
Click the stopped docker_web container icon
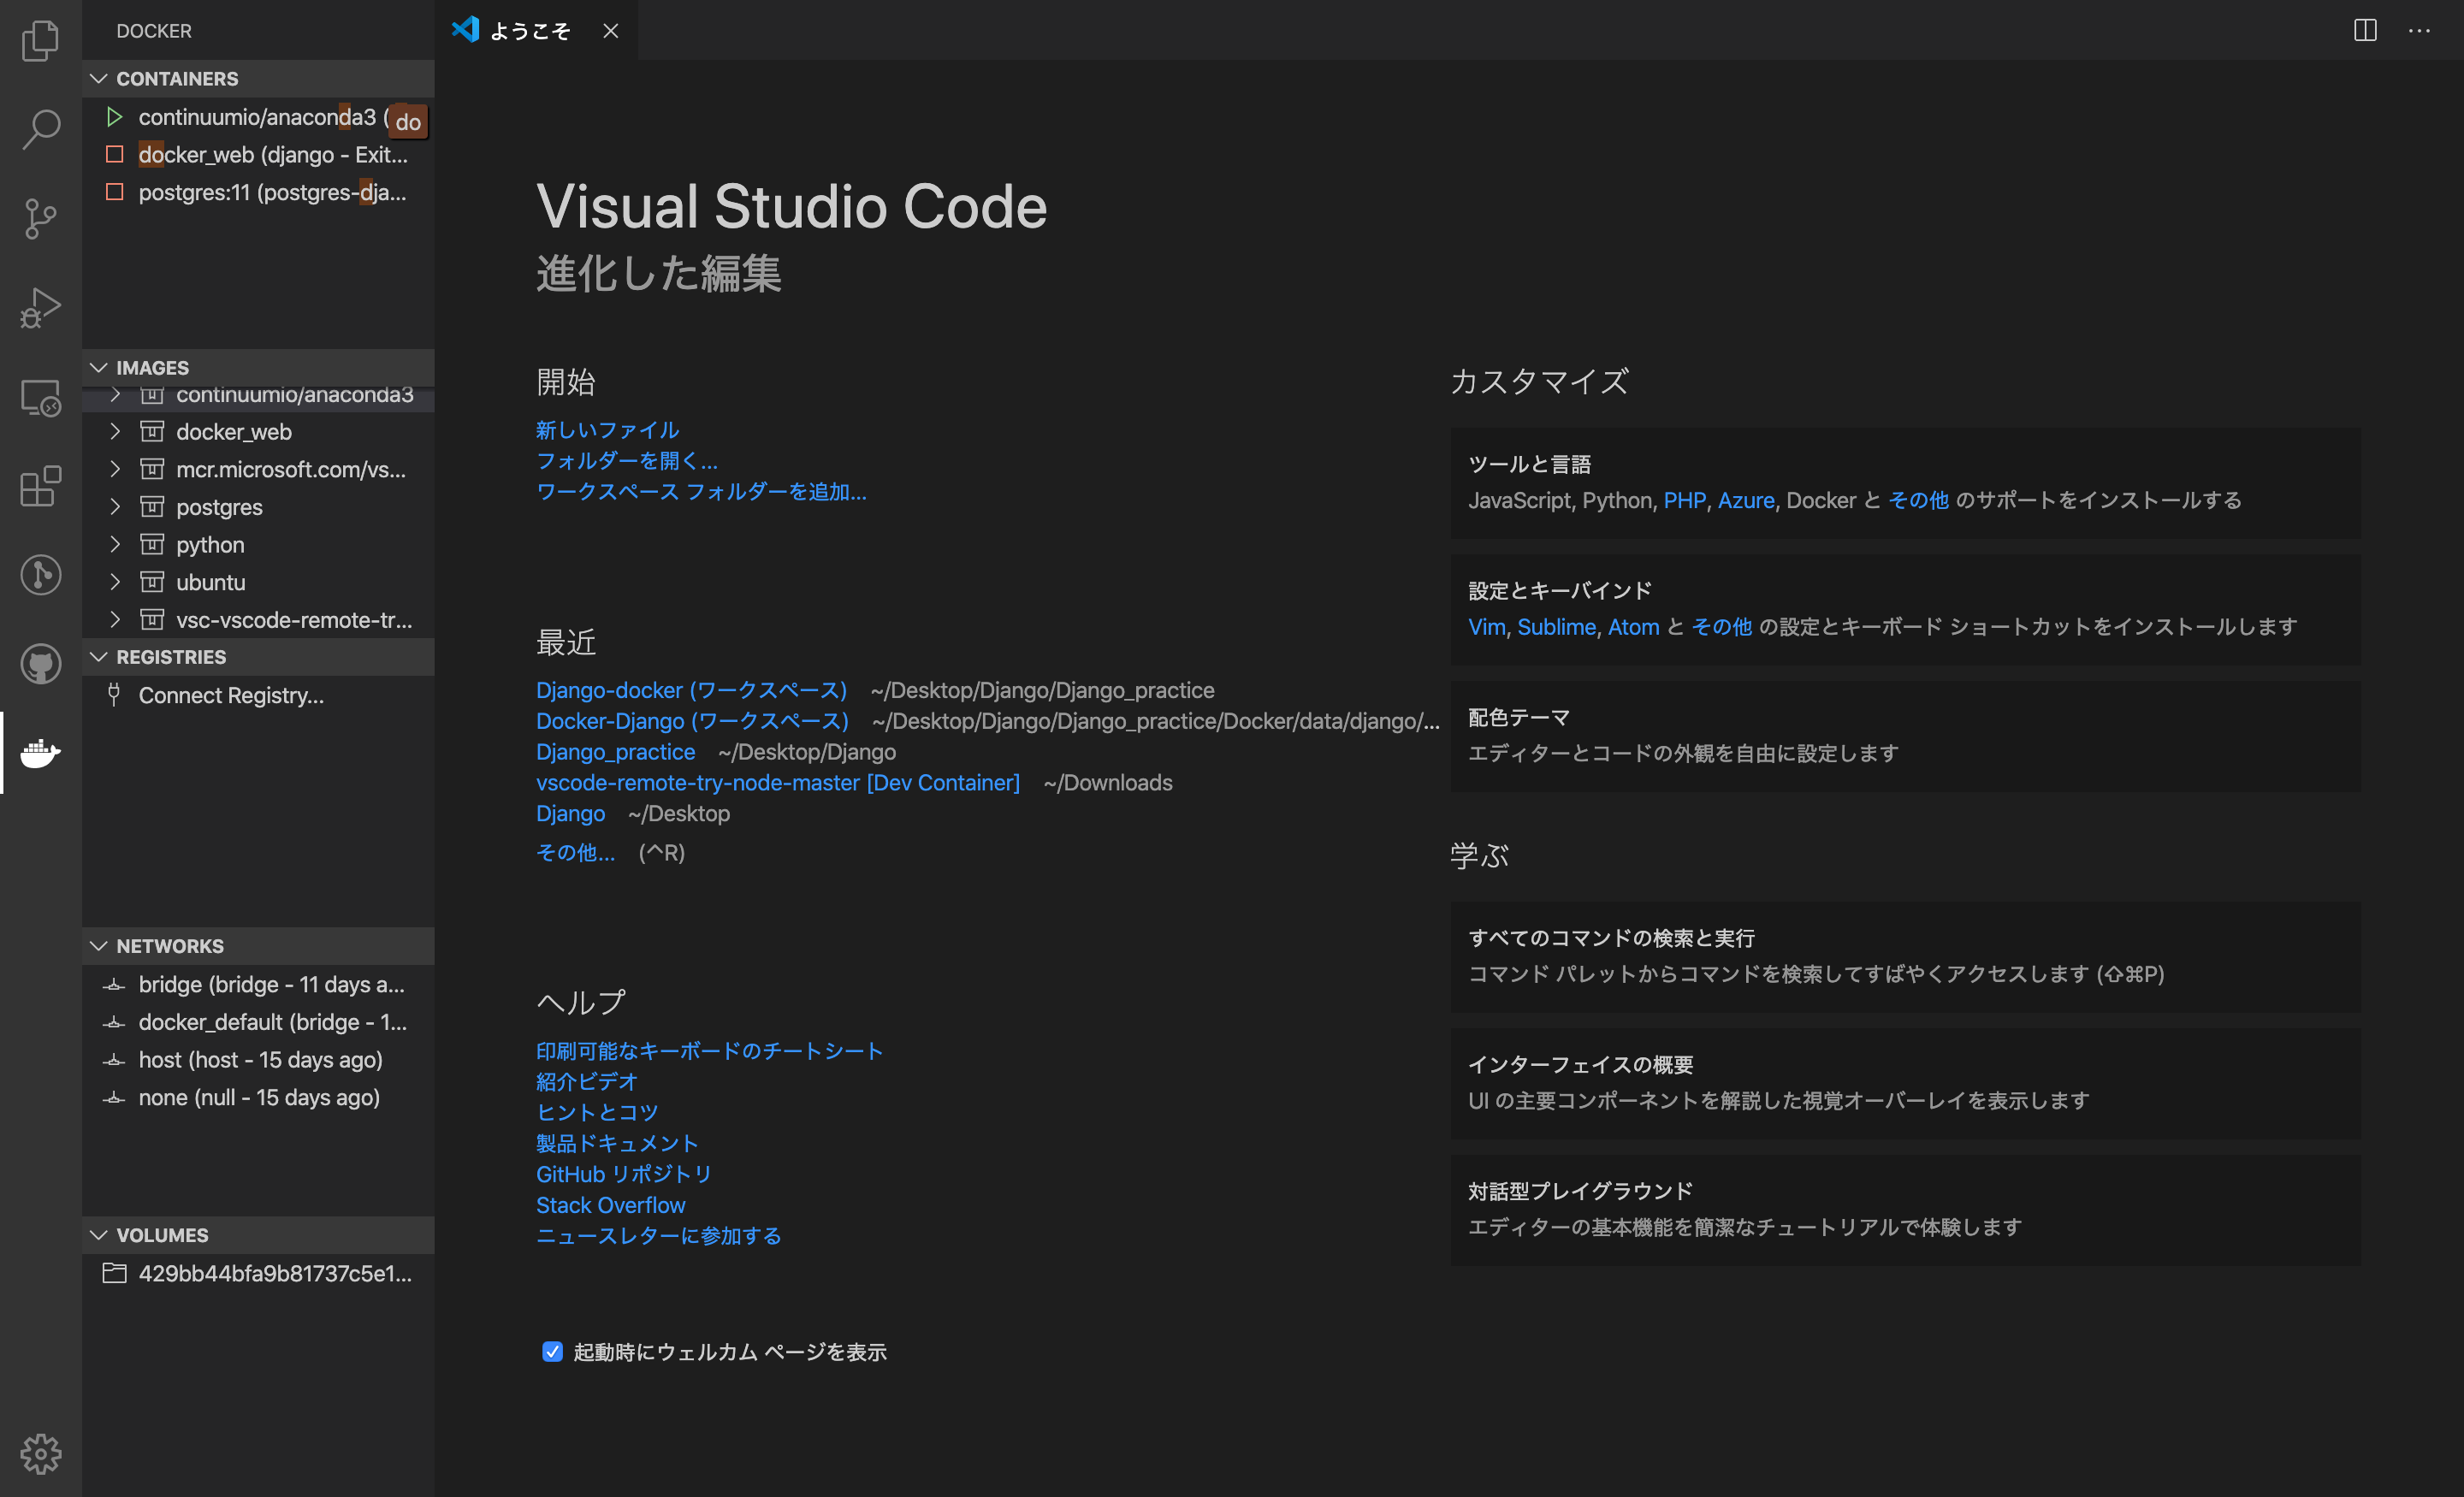coord(114,154)
